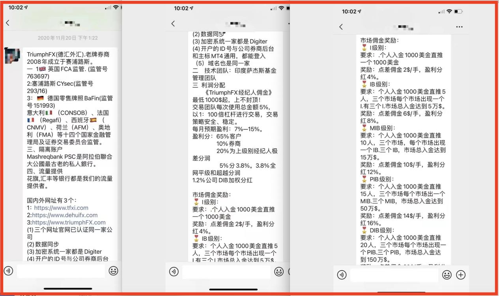Tap battery indicator in right screenshot
This screenshot has width=499, height=296.
tap(459, 11)
